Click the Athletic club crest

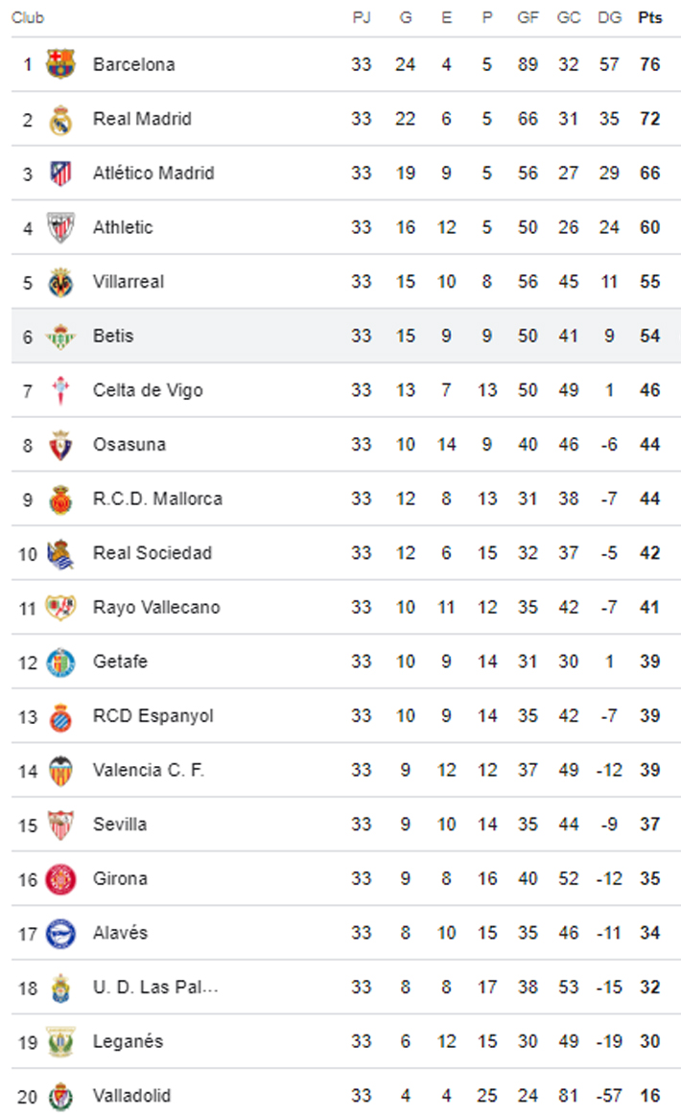[x=60, y=227]
